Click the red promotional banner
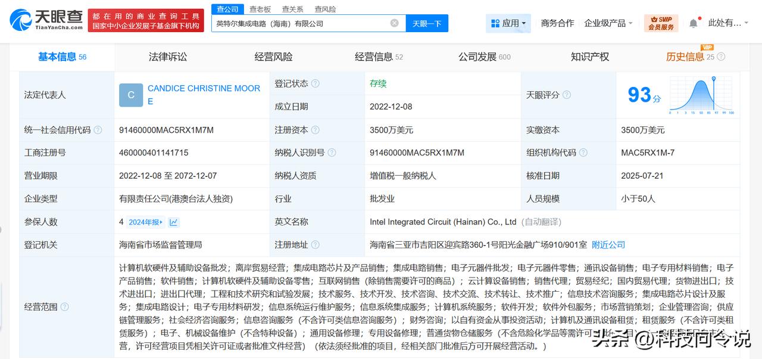 pyautogui.click(x=145, y=20)
